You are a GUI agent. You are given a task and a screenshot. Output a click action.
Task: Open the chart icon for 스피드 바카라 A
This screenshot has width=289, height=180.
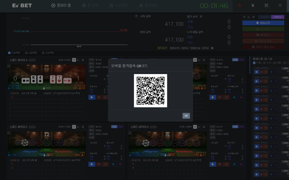click(78, 60)
